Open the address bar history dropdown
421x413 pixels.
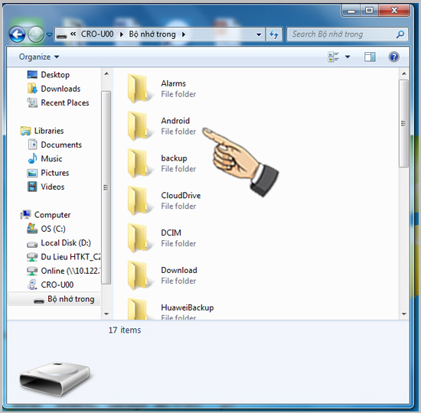coord(259,34)
